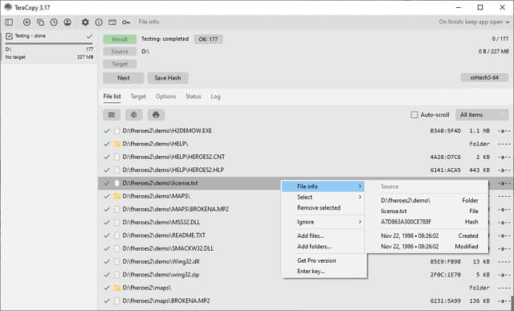Click the Next button
514x311 pixels.
(x=123, y=78)
